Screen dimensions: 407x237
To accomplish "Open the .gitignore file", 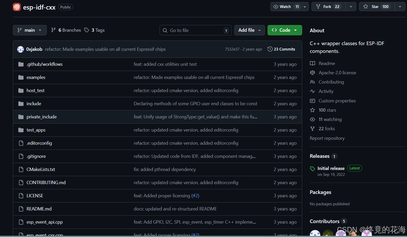I will point(36,156).
